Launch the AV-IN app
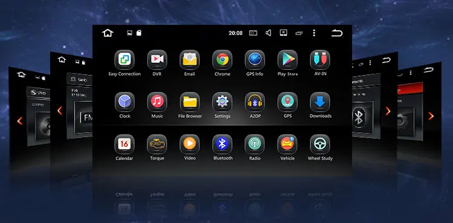 tap(320, 60)
